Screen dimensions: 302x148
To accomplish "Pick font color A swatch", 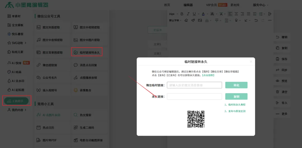I will pyautogui.click(x=203, y=14).
